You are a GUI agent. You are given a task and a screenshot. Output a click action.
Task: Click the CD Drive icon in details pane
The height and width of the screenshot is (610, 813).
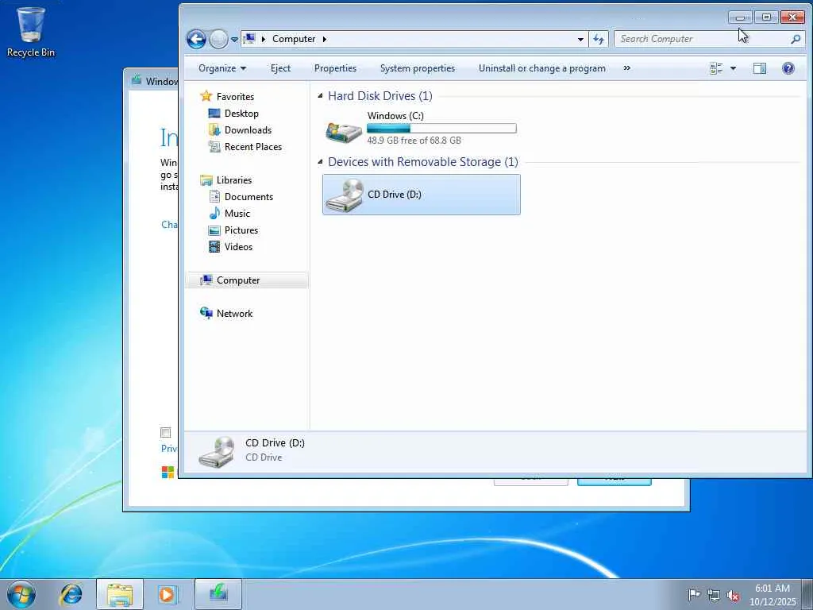click(216, 452)
